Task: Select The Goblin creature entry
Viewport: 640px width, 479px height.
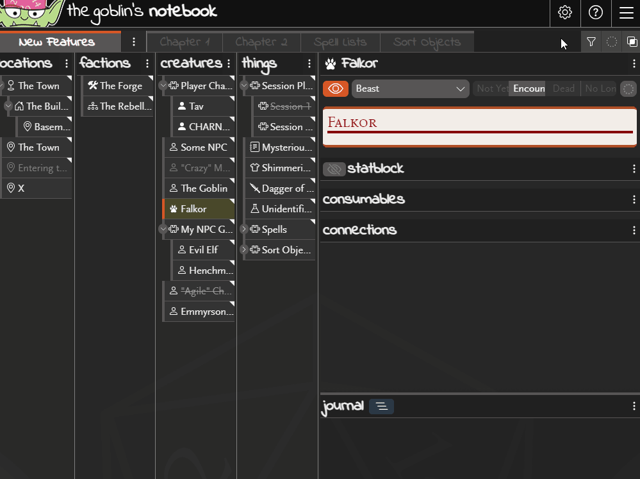Action: pos(203,189)
